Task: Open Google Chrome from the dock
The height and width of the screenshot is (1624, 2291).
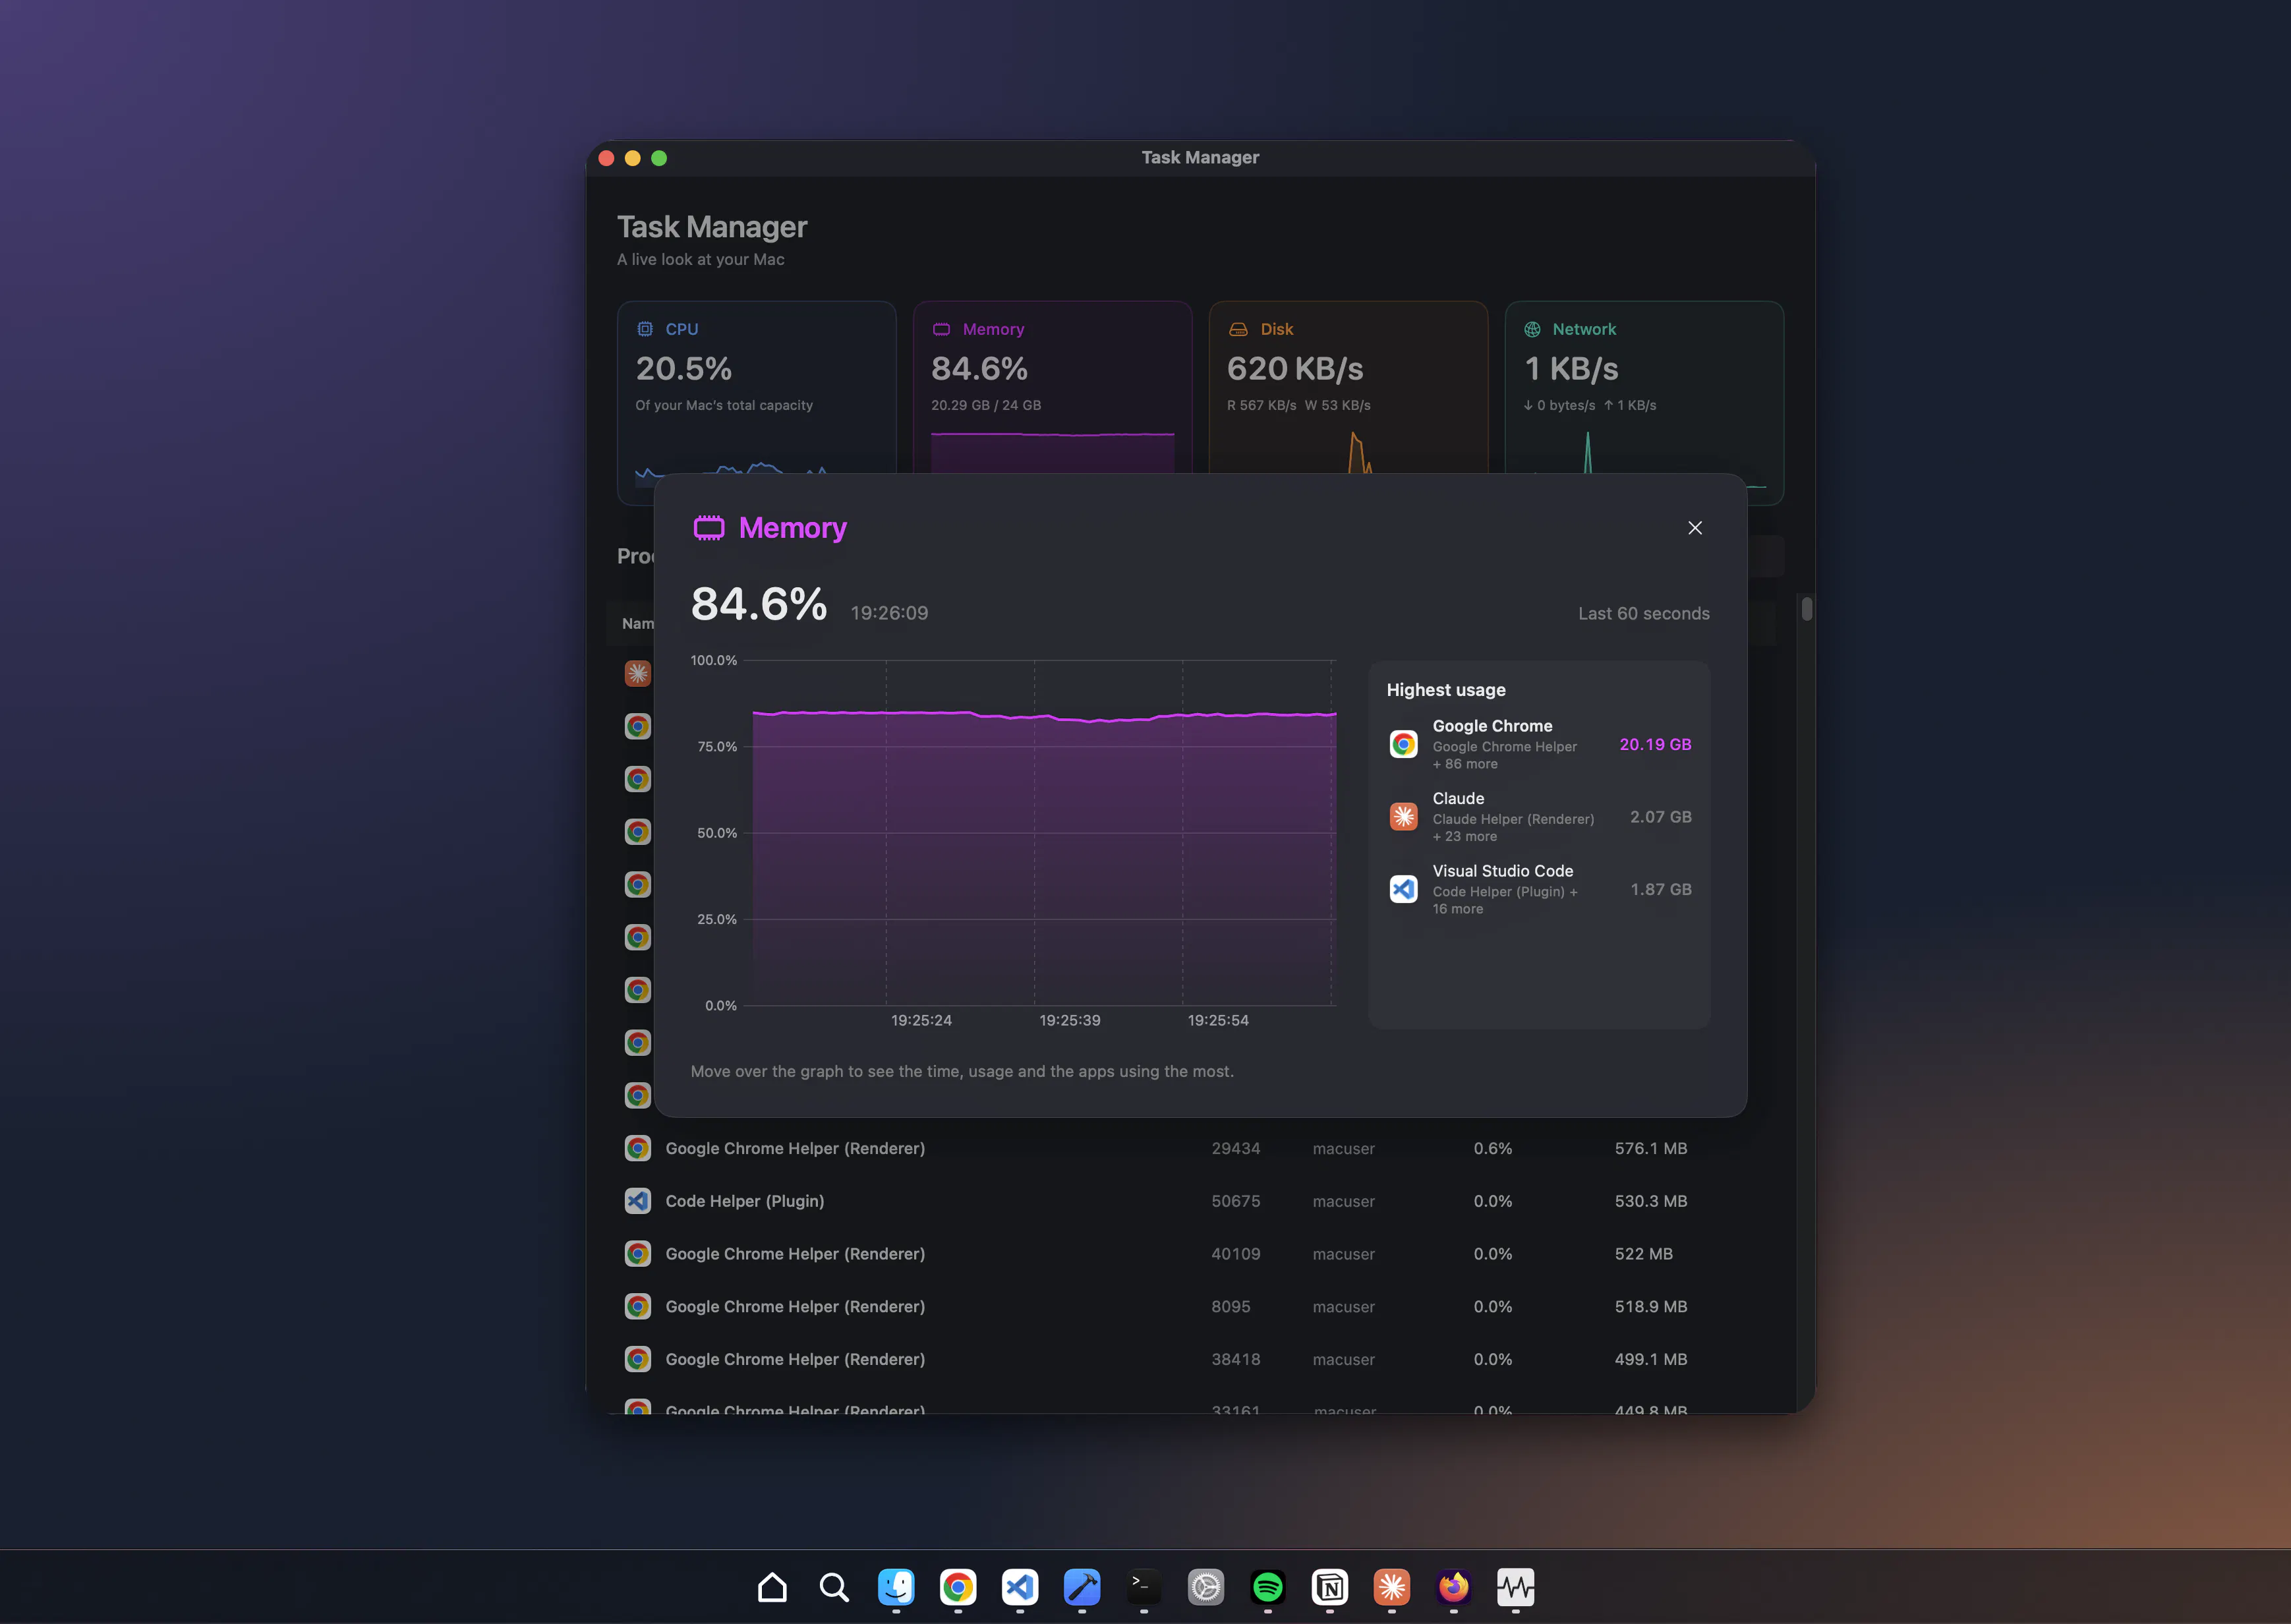Action: [957, 1586]
